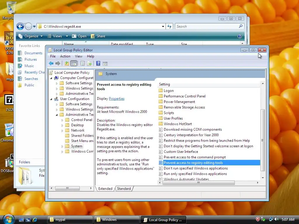Select Prevent access to the command prompt

(195, 157)
